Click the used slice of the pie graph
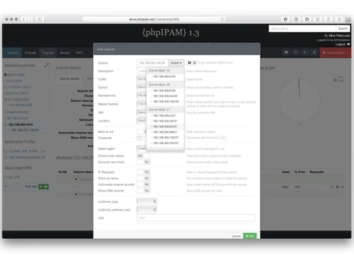Image resolution: width=354 pixels, height=265 pixels. point(299,90)
